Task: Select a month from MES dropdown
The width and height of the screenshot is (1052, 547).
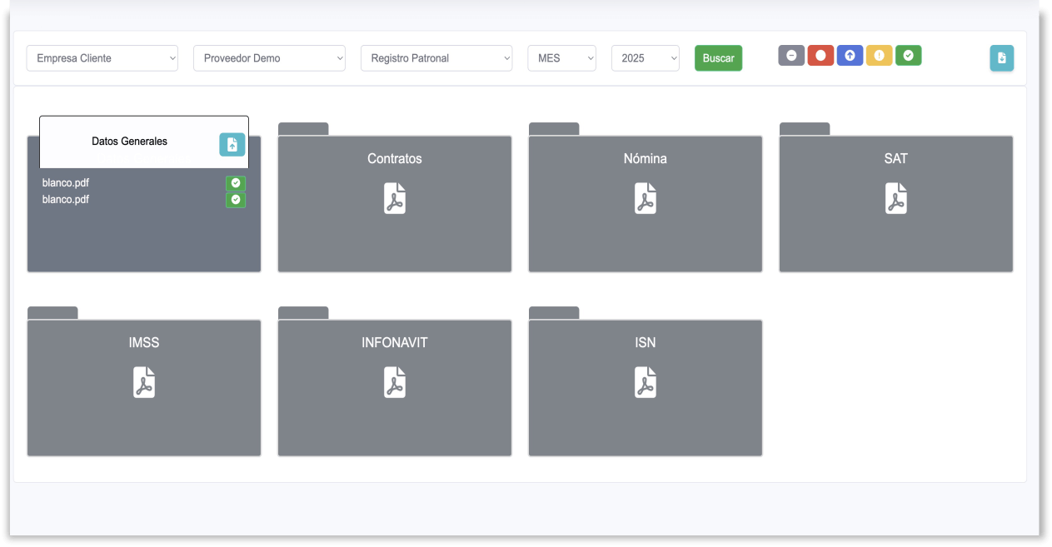Action: pos(561,58)
